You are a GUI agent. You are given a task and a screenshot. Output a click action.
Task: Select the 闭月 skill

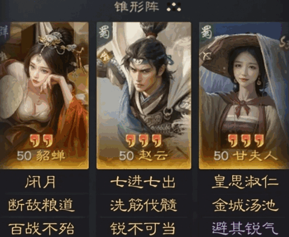40,182
